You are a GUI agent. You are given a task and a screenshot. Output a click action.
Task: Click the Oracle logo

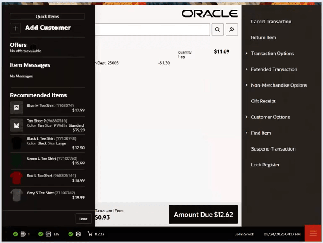(210, 13)
